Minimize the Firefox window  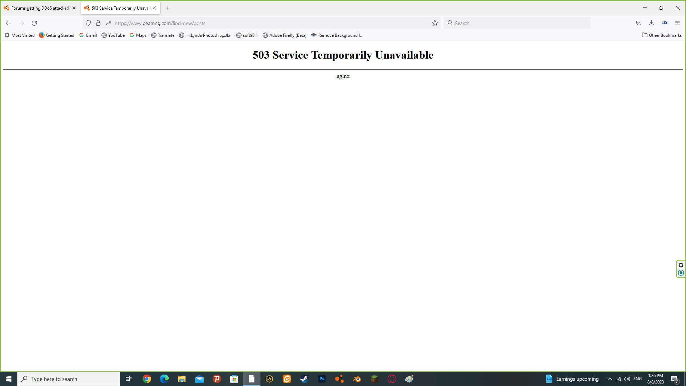click(645, 8)
